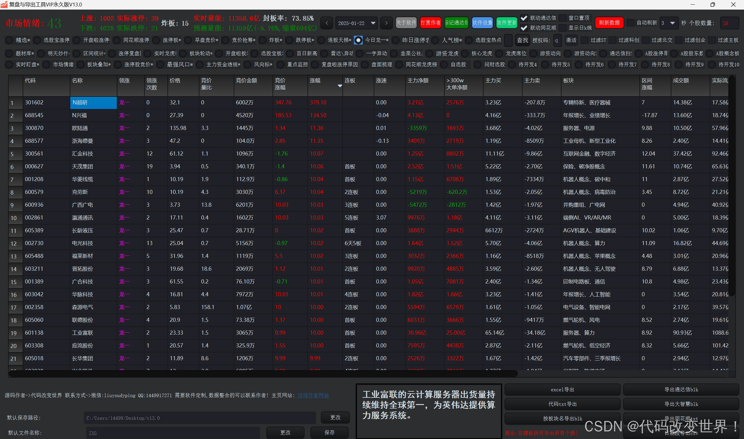Enable the 窗口置顶 checkbox

[x=562, y=18]
